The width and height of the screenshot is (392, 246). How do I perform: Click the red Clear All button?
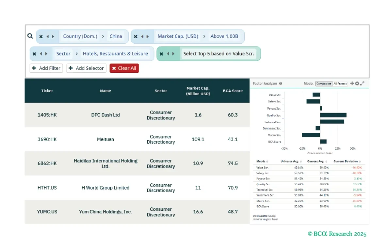[x=124, y=68]
